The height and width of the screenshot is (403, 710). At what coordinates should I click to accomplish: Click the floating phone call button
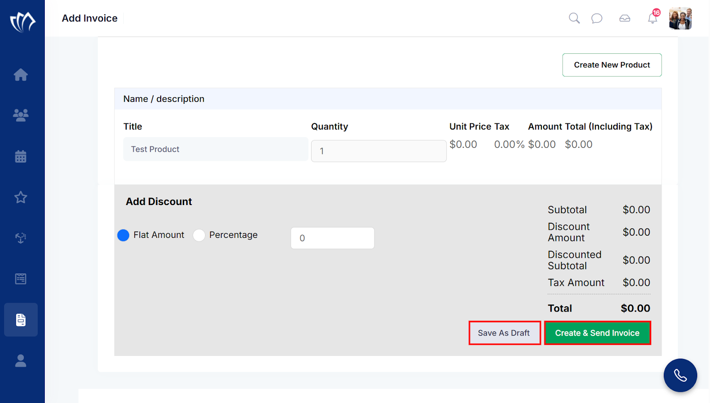point(680,375)
